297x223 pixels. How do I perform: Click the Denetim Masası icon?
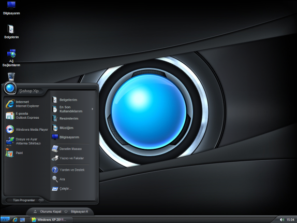55,149
